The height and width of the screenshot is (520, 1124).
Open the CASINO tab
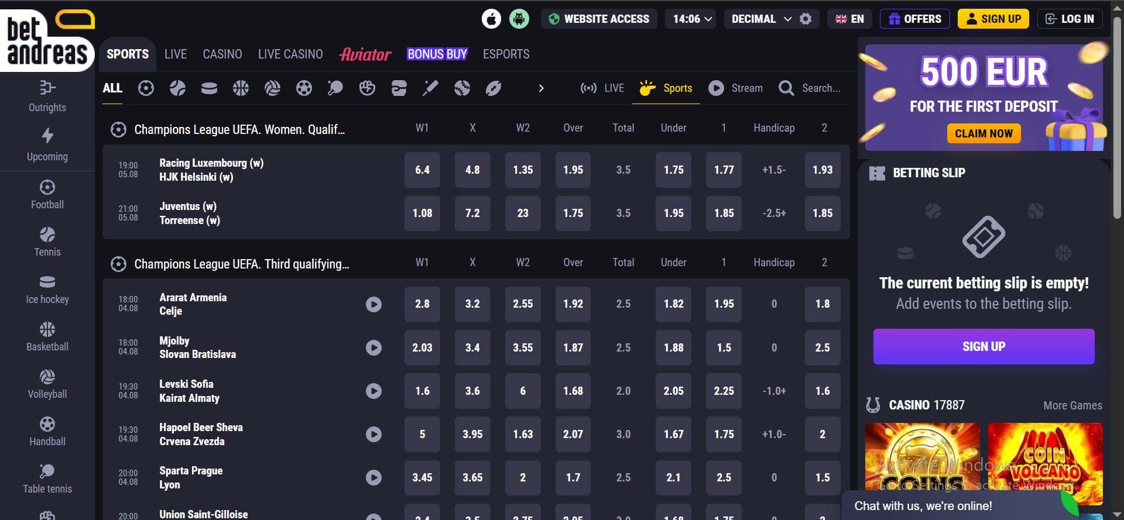pyautogui.click(x=222, y=54)
